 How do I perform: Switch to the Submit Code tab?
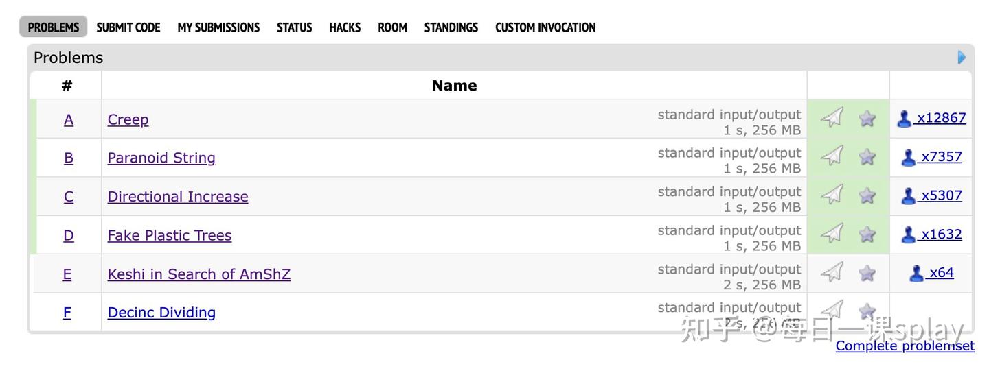click(128, 27)
